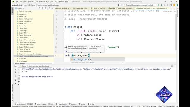This screenshot has width=190, height=107.
Task: Print output icon in Run panel
Action: click(19, 81)
